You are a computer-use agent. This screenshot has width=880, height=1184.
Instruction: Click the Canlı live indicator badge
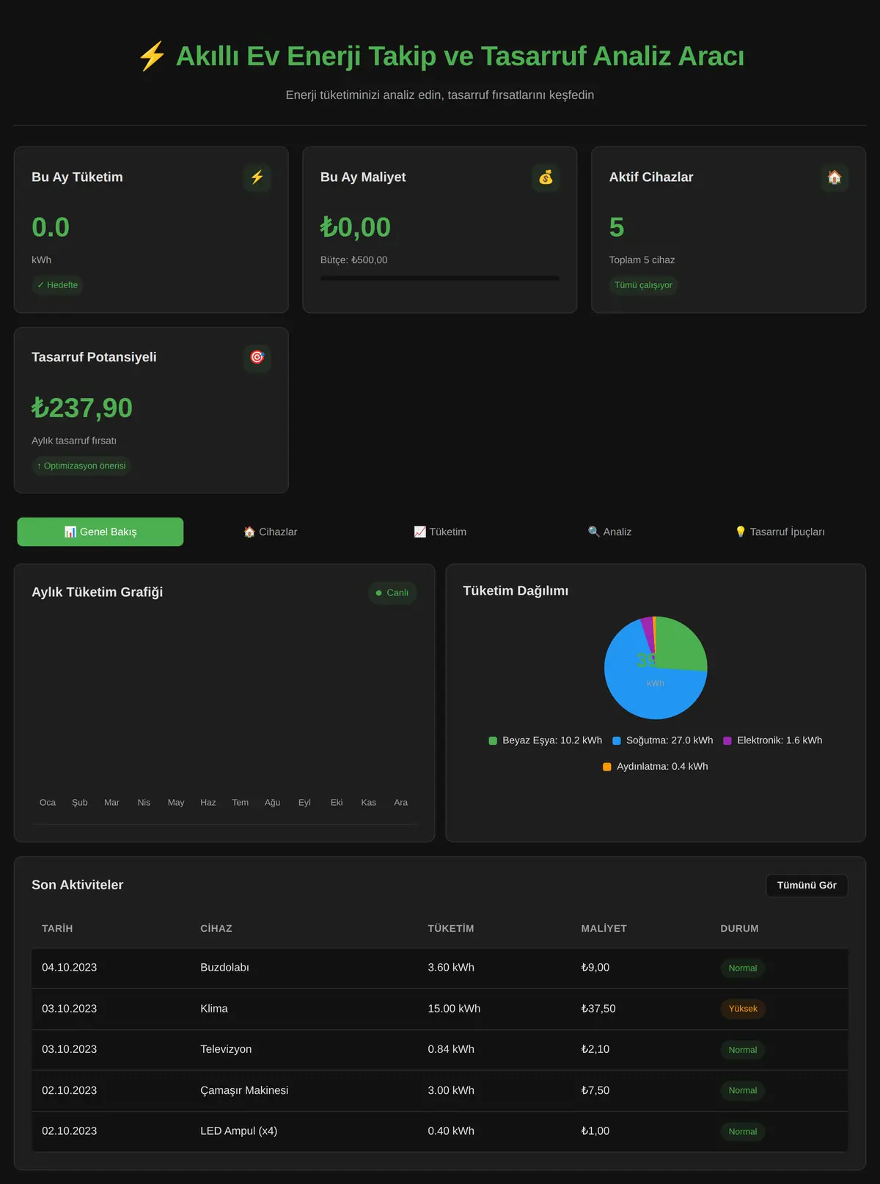point(392,592)
